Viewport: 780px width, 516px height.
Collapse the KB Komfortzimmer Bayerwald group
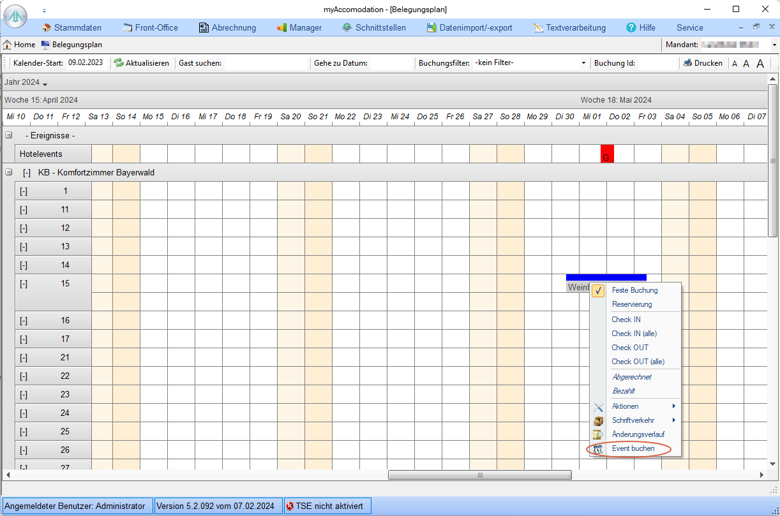click(9, 172)
